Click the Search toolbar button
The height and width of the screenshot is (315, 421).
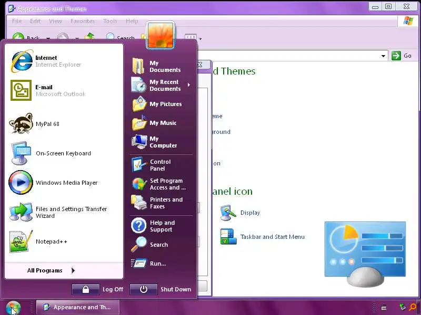(x=120, y=37)
